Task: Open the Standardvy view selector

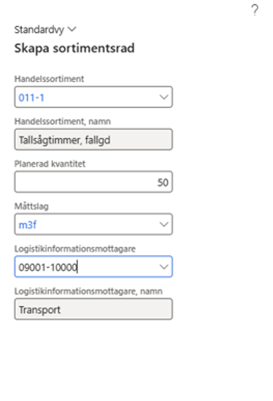Action: 45,30
